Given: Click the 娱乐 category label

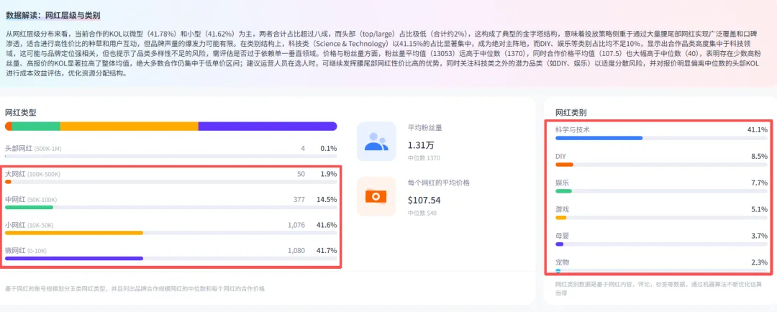Looking at the screenshot, I should (562, 183).
